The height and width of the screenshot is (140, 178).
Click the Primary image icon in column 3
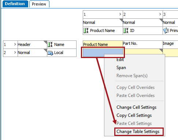click(x=166, y=30)
